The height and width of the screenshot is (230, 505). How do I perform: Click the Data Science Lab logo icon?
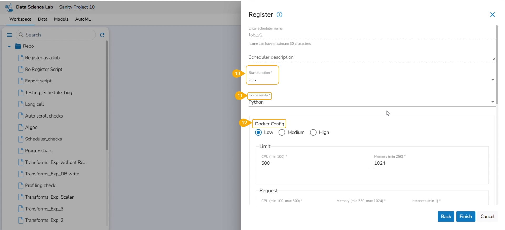coord(9,7)
